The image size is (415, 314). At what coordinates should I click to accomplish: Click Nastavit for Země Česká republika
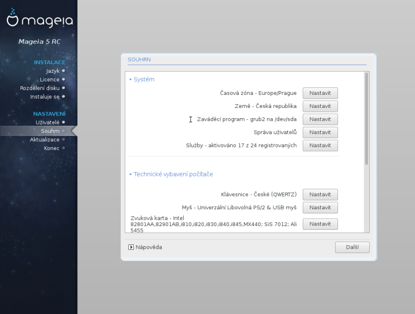pos(320,106)
